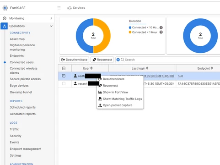The image size is (220, 165).
Task: Toggle the select-all header checkbox
Action: click(64, 68)
